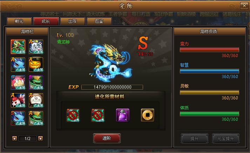Click the red 蛮力 aptitude bar
The width and height of the screenshot is (250, 153).
(x=209, y=50)
